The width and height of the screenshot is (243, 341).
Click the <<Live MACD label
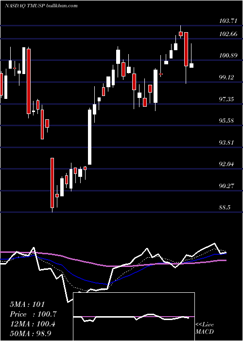(x=205, y=328)
